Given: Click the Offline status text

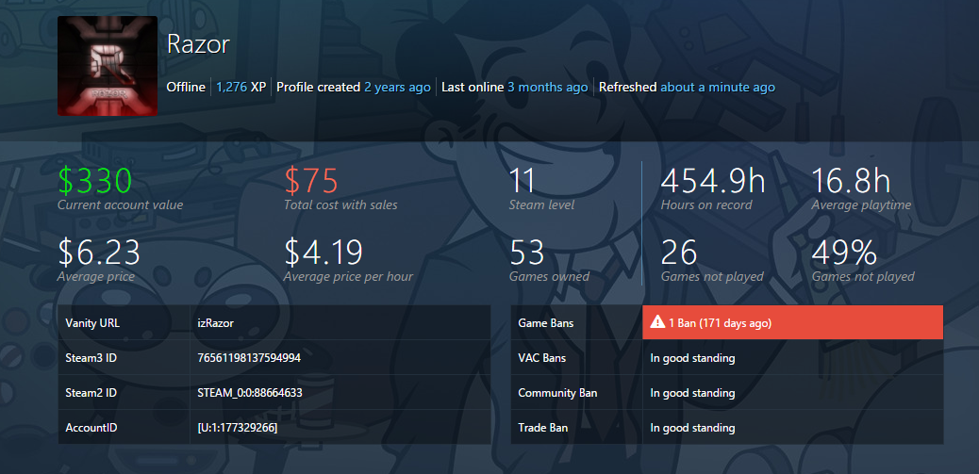Looking at the screenshot, I should click(186, 88).
